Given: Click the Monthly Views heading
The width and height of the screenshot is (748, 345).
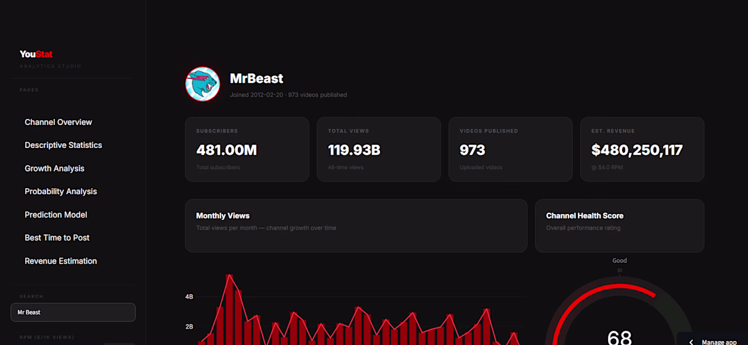Looking at the screenshot, I should click(x=223, y=216).
